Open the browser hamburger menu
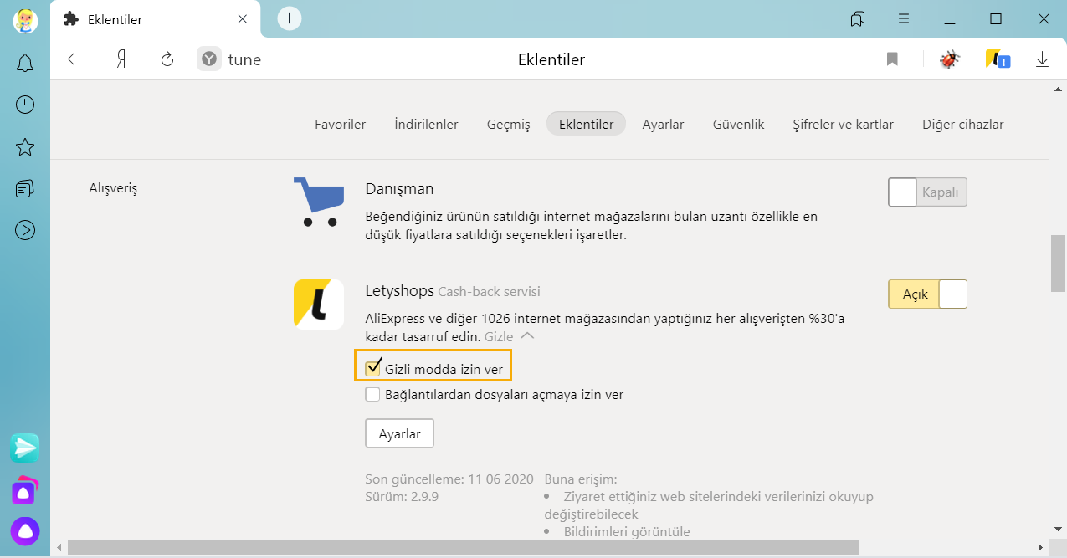 pos(904,18)
